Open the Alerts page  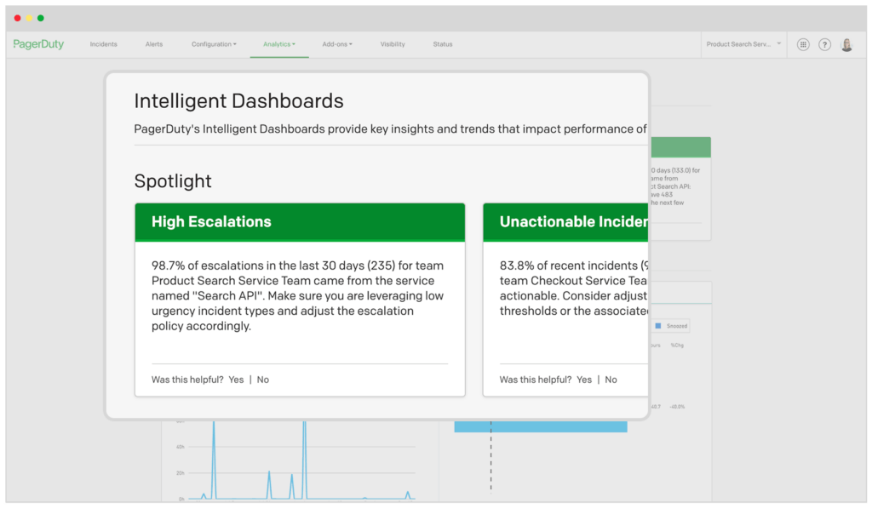[154, 44]
